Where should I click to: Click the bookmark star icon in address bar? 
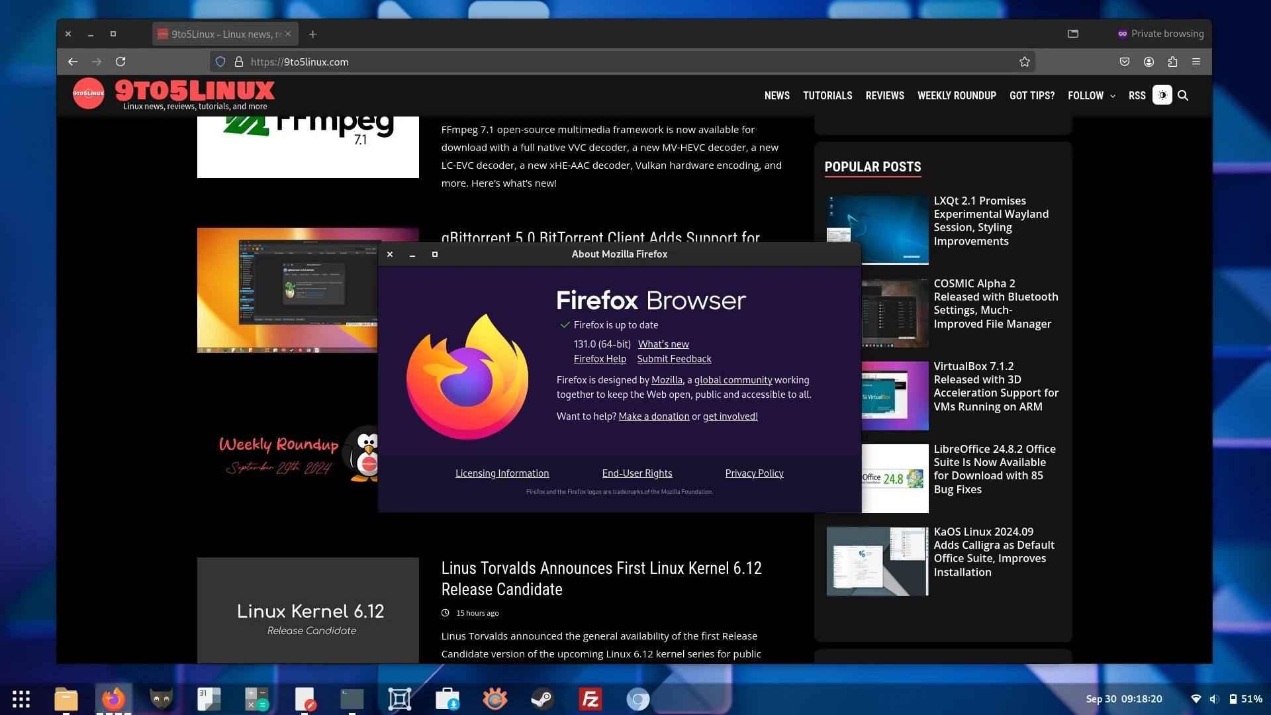(1025, 61)
